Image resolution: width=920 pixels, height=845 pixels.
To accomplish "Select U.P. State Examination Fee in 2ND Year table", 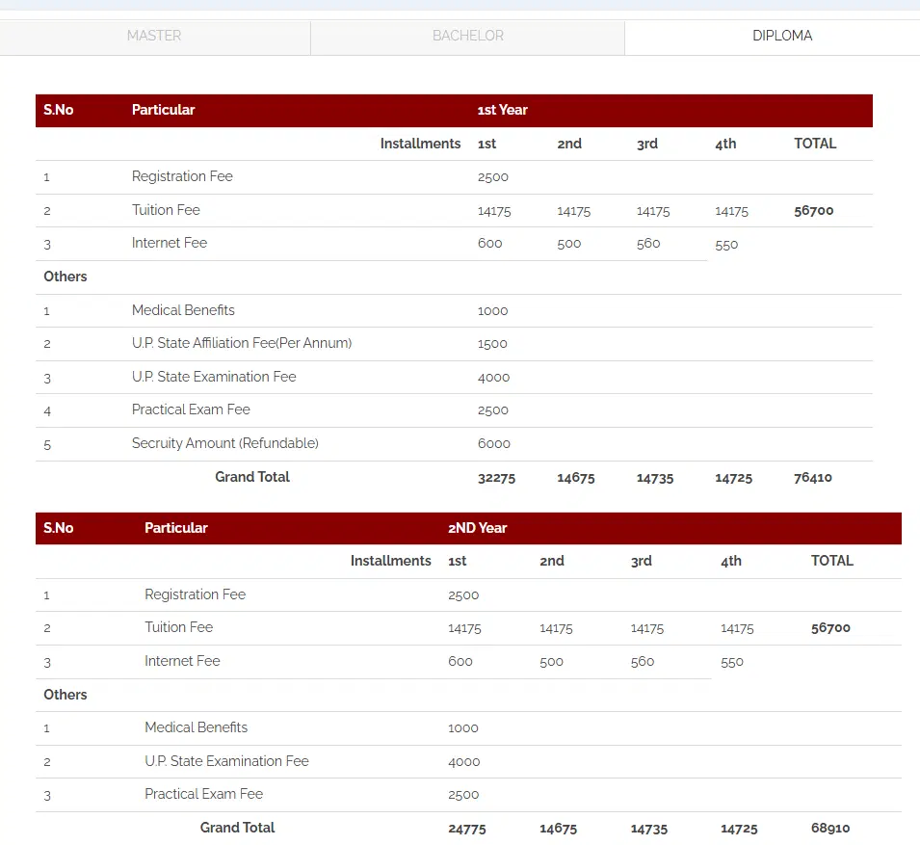I will click(x=226, y=761).
